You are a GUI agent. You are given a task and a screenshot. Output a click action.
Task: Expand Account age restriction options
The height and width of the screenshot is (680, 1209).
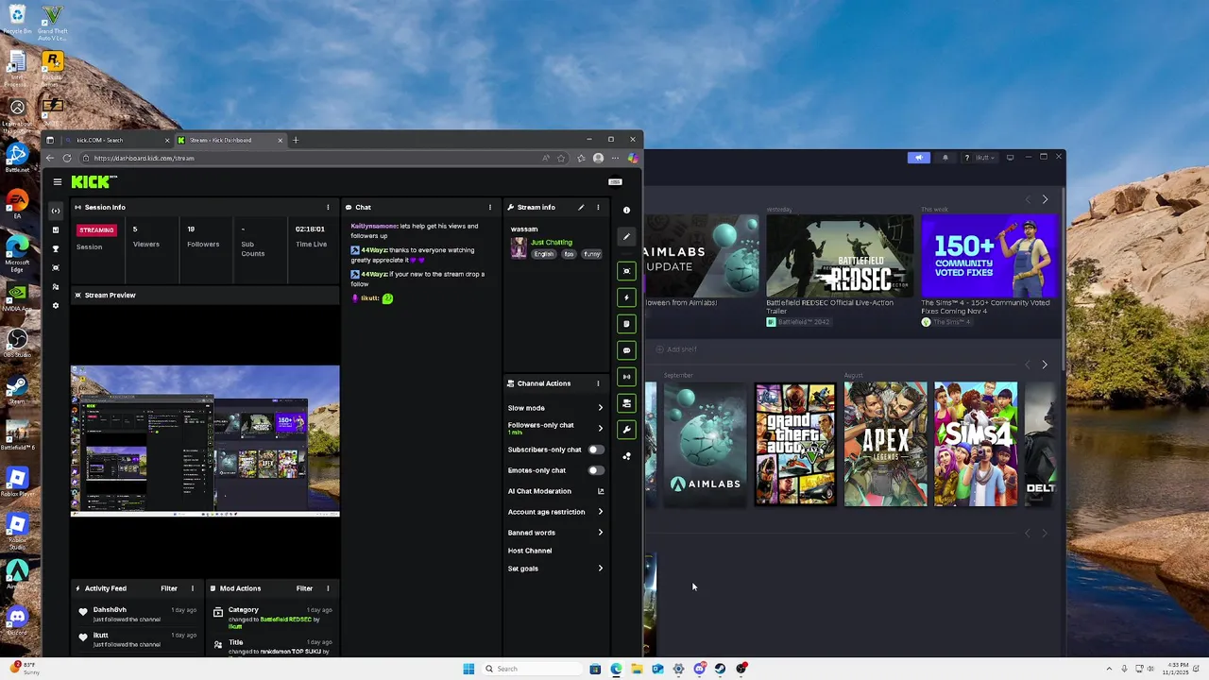coord(601,512)
